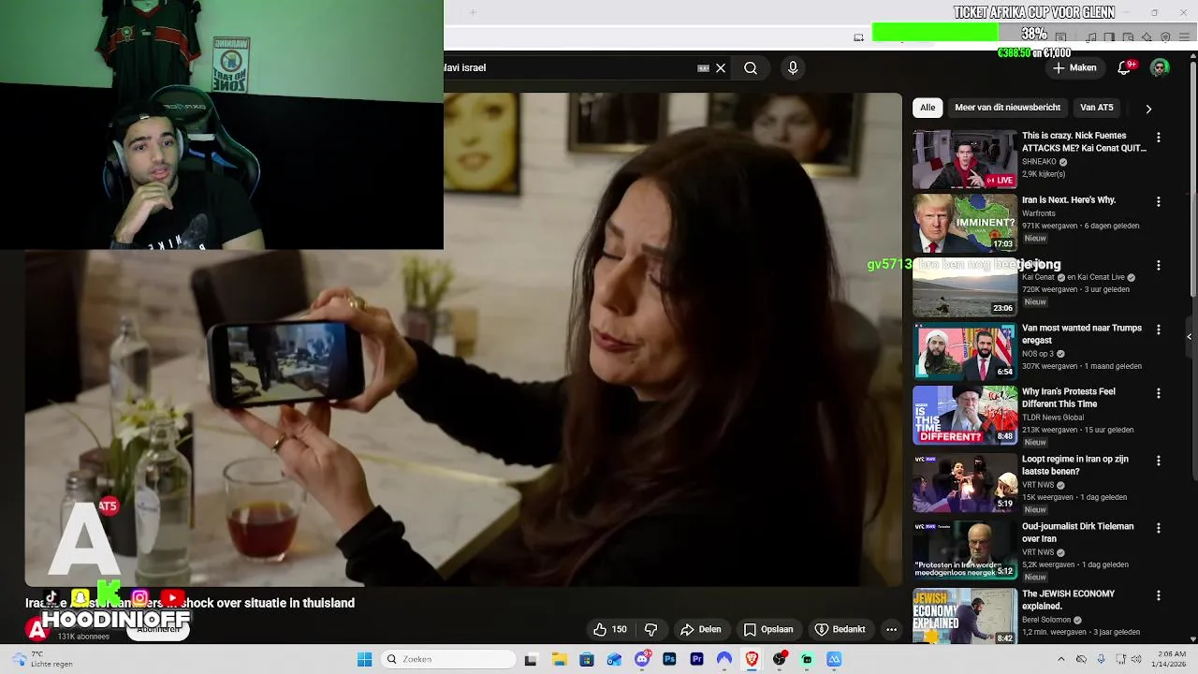Viewport: 1198px width, 674px height.
Task: Open Brave Wallet toolbar icon
Action: click(x=1128, y=37)
